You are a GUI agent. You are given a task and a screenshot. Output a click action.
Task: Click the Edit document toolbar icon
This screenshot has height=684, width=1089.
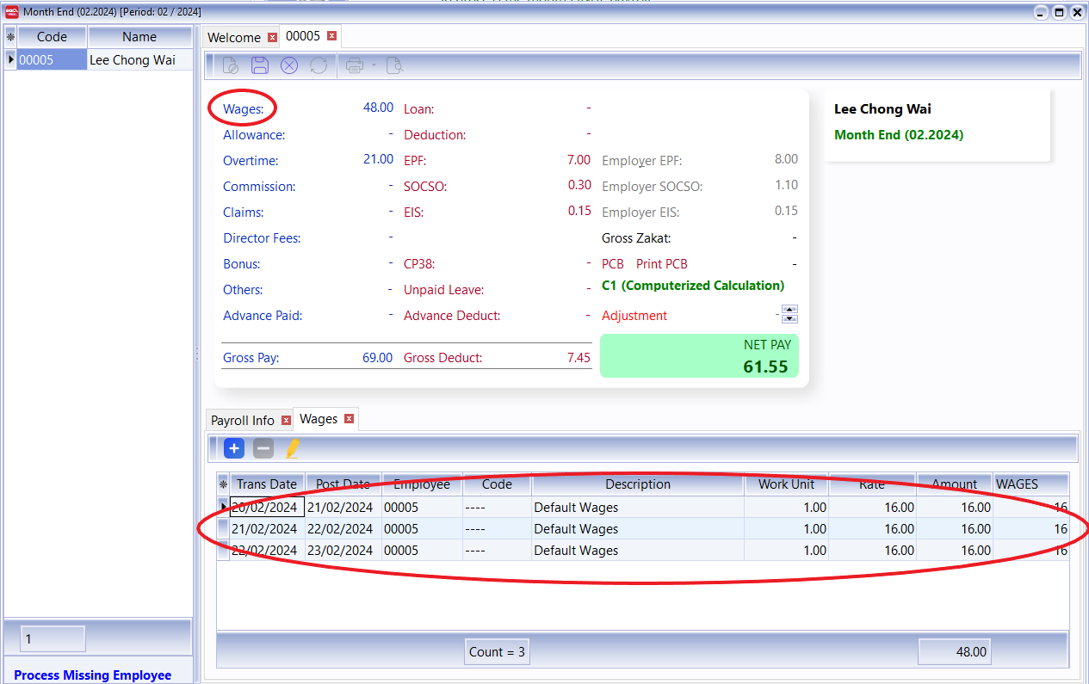pos(230,65)
